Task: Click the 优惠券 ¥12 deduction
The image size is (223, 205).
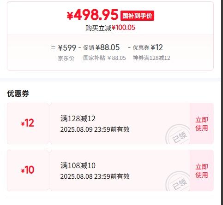Action: (148, 47)
